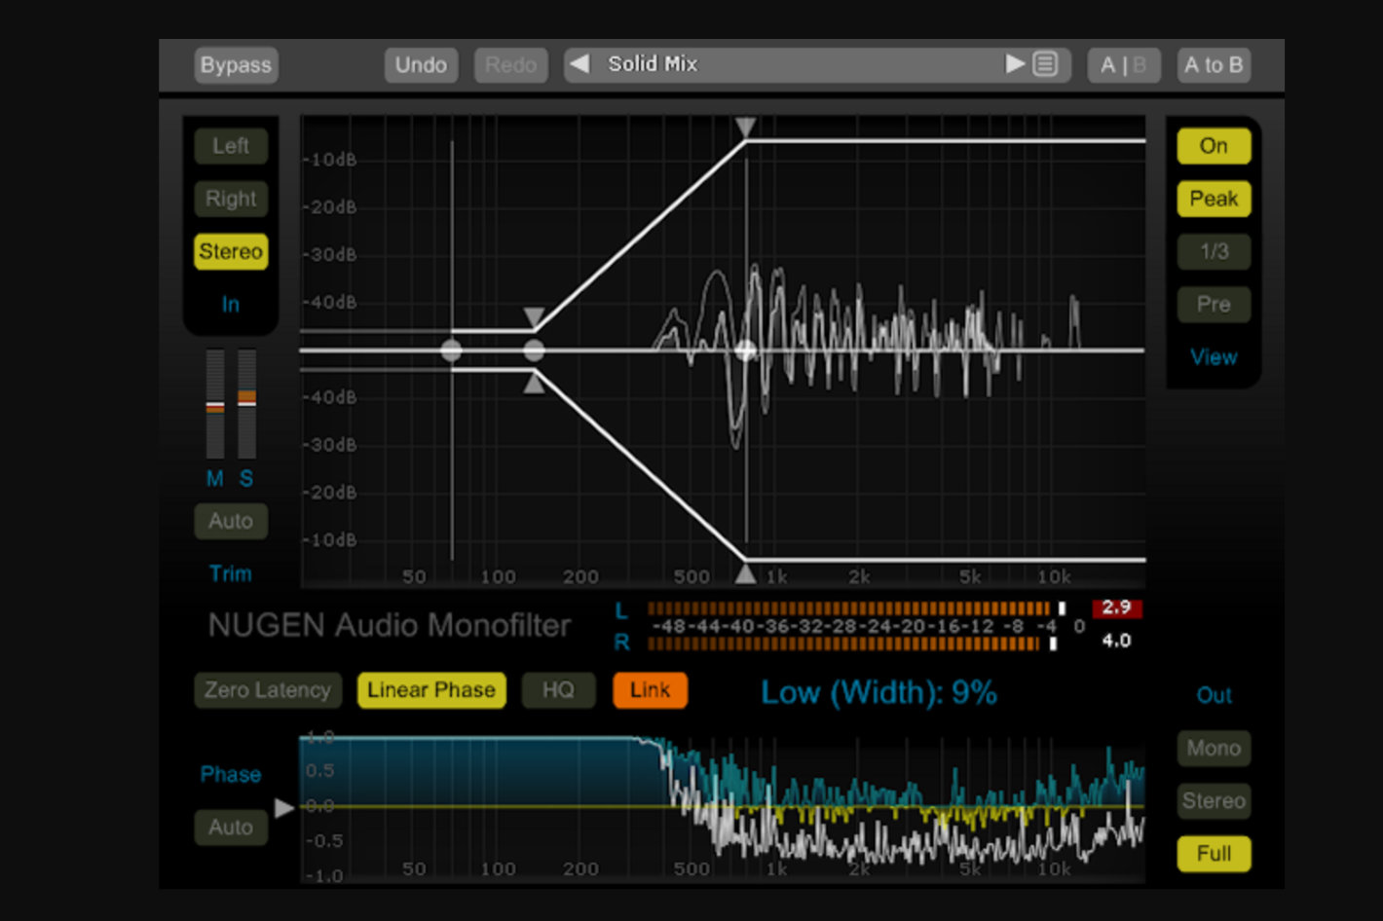Viewport: 1383px width, 921px height.
Task: Toggle the orange Link button
Action: click(650, 690)
